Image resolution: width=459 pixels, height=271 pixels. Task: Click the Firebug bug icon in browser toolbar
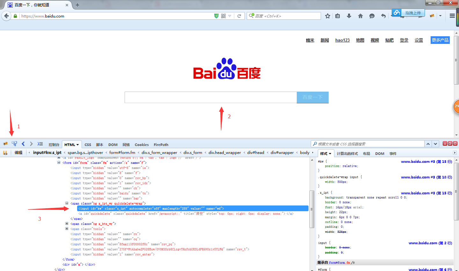tap(432, 16)
